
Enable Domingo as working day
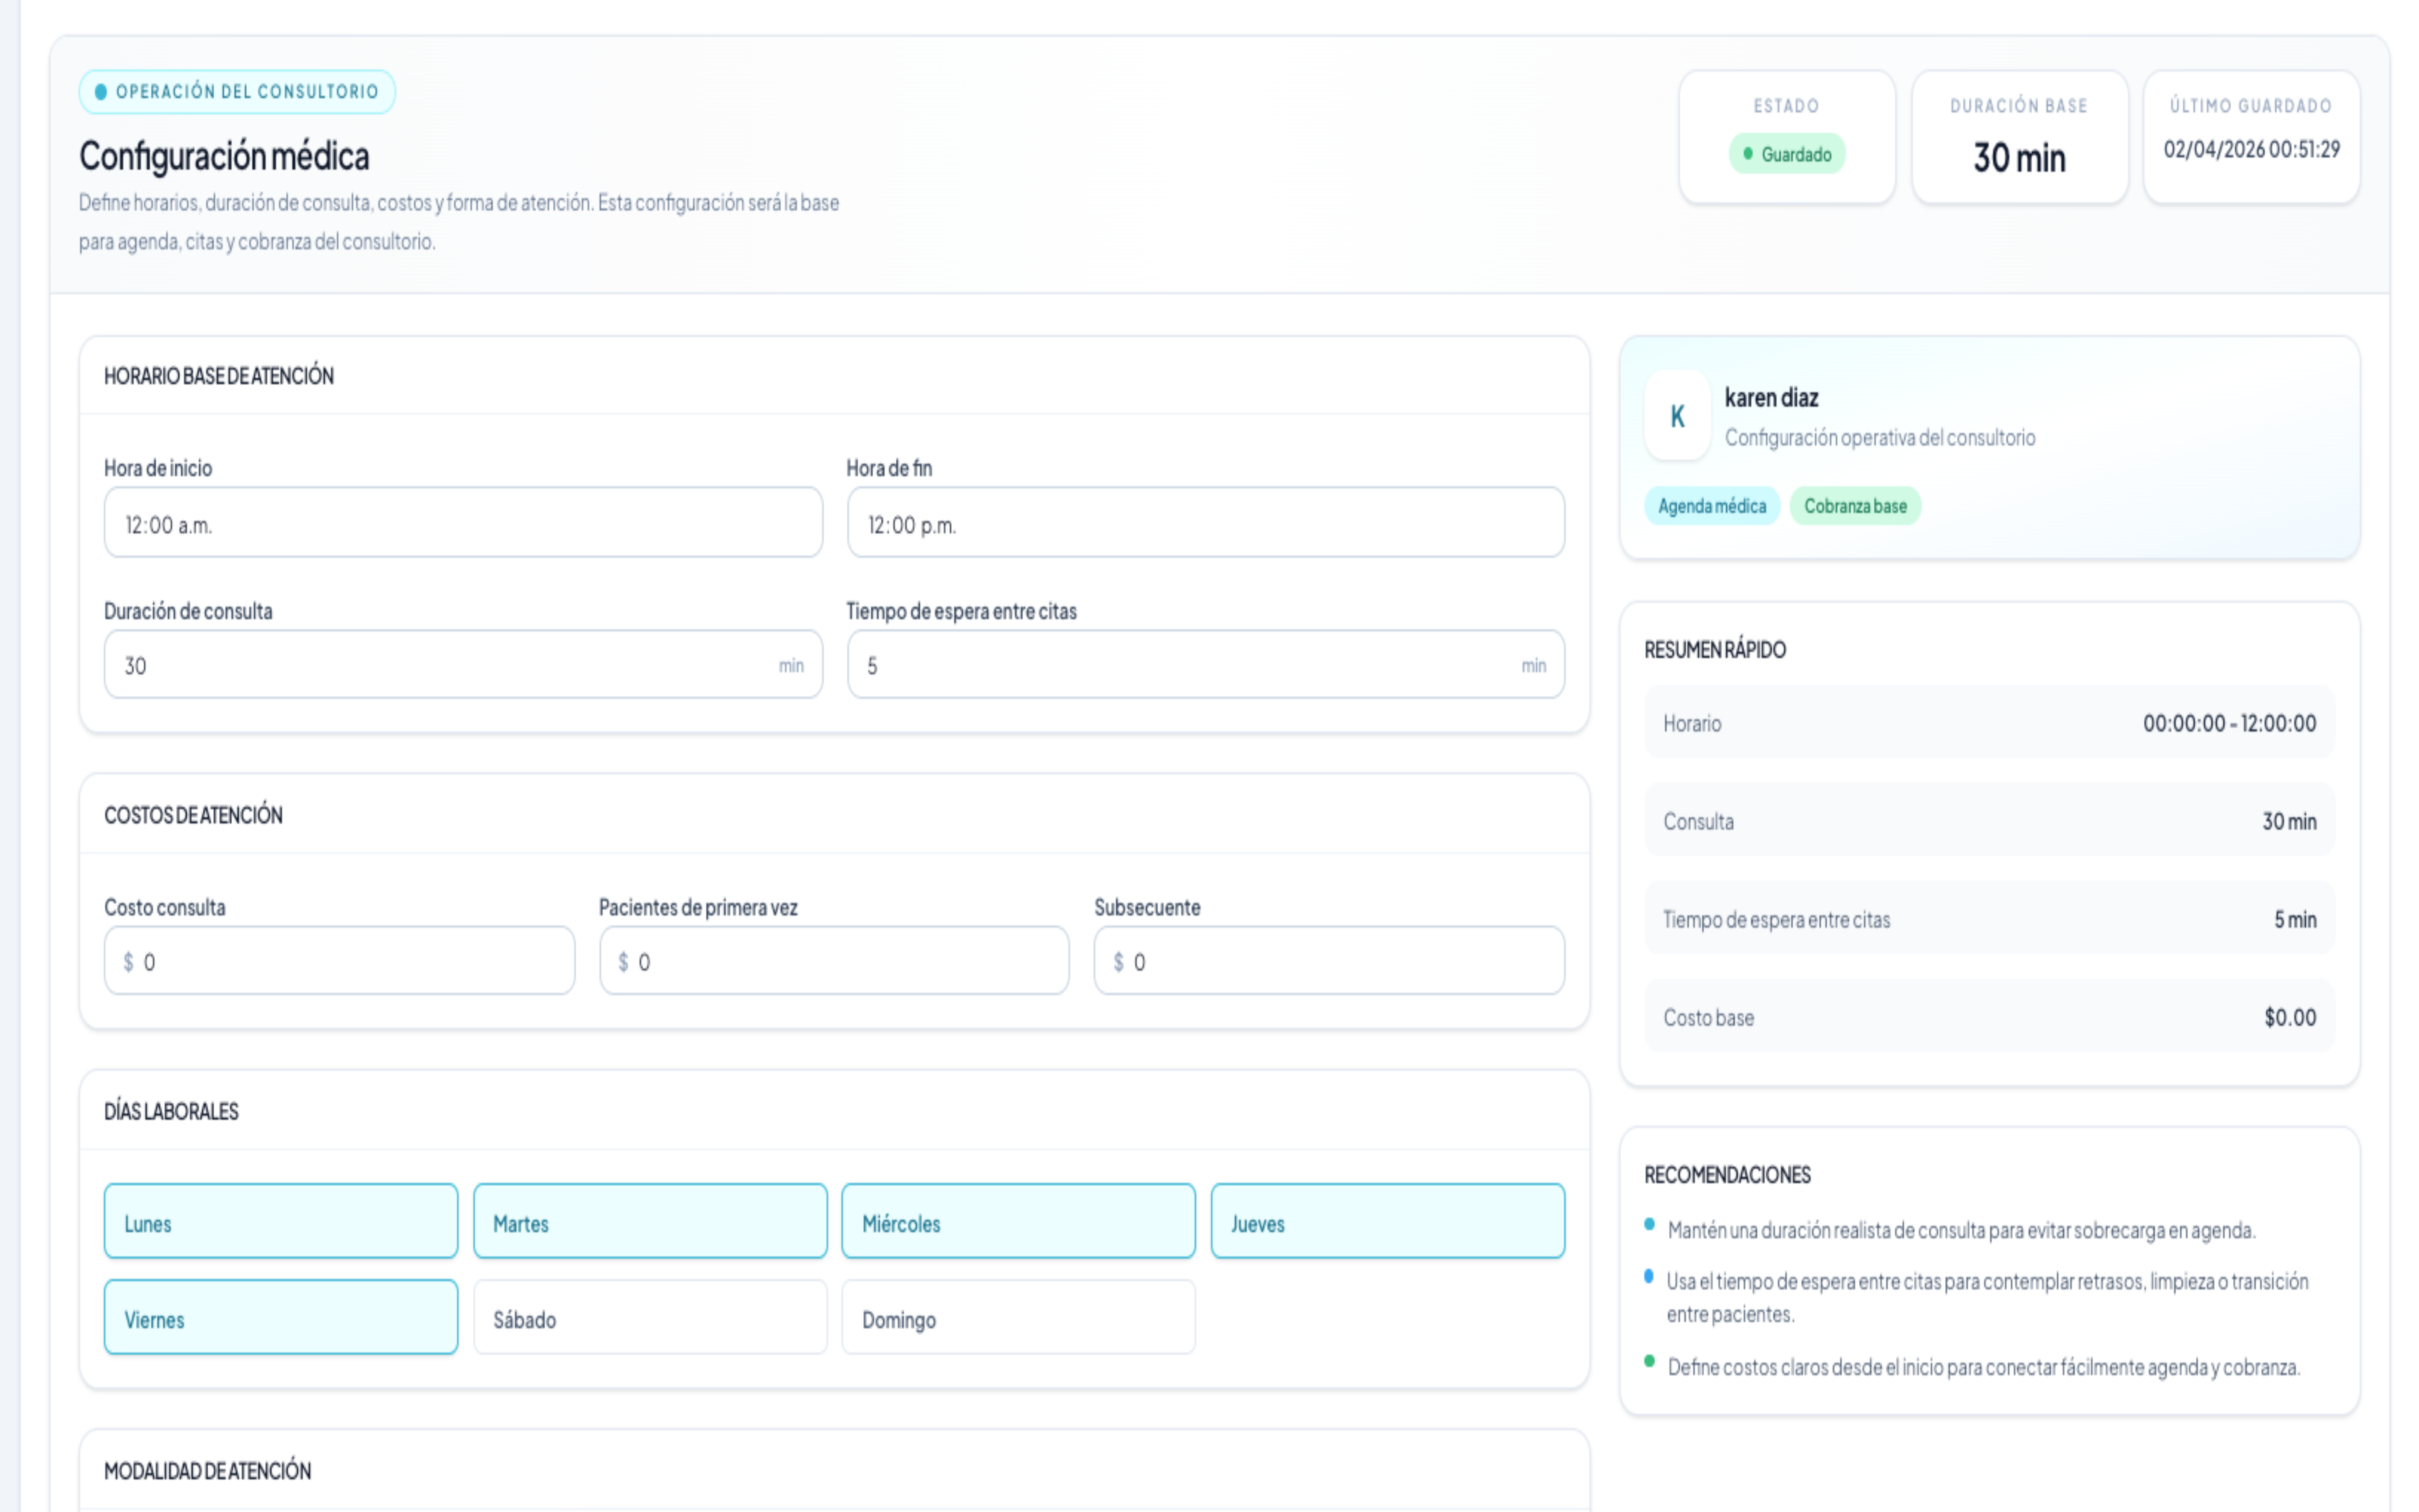1018,1318
